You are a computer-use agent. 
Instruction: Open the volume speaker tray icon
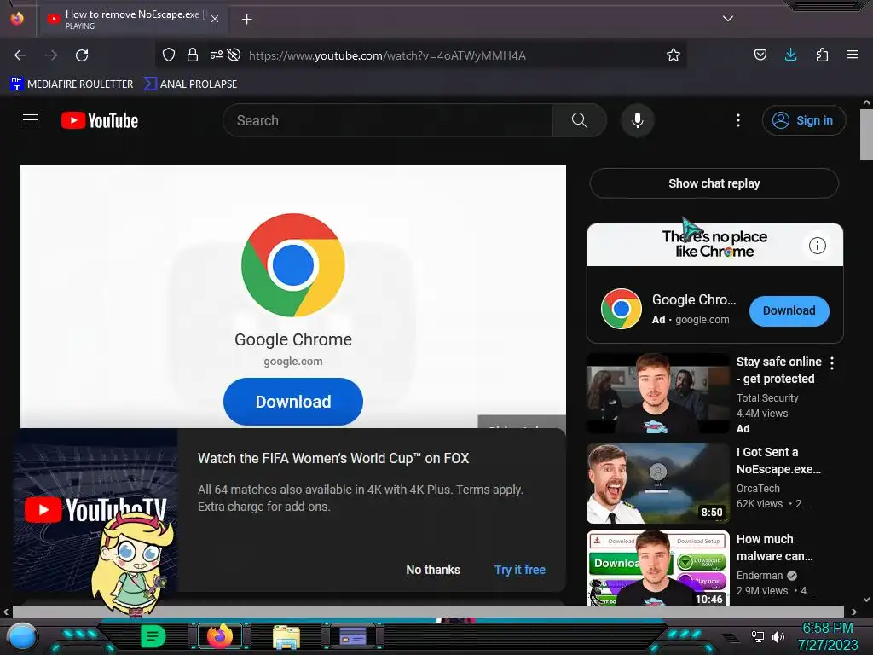coord(778,636)
